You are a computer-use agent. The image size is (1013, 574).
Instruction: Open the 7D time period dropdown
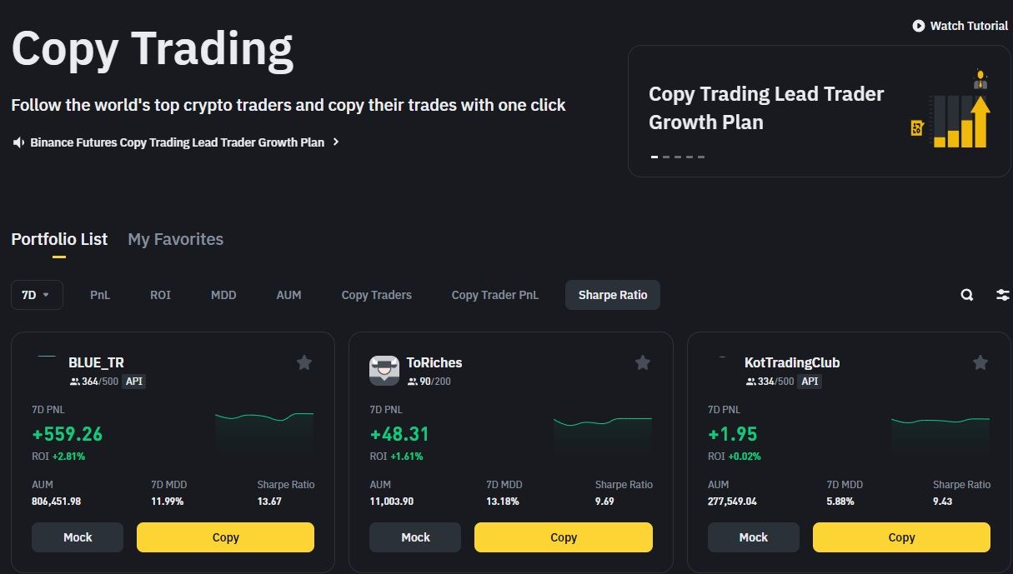pos(37,295)
